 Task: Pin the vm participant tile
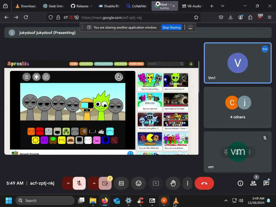[x=226, y=152]
